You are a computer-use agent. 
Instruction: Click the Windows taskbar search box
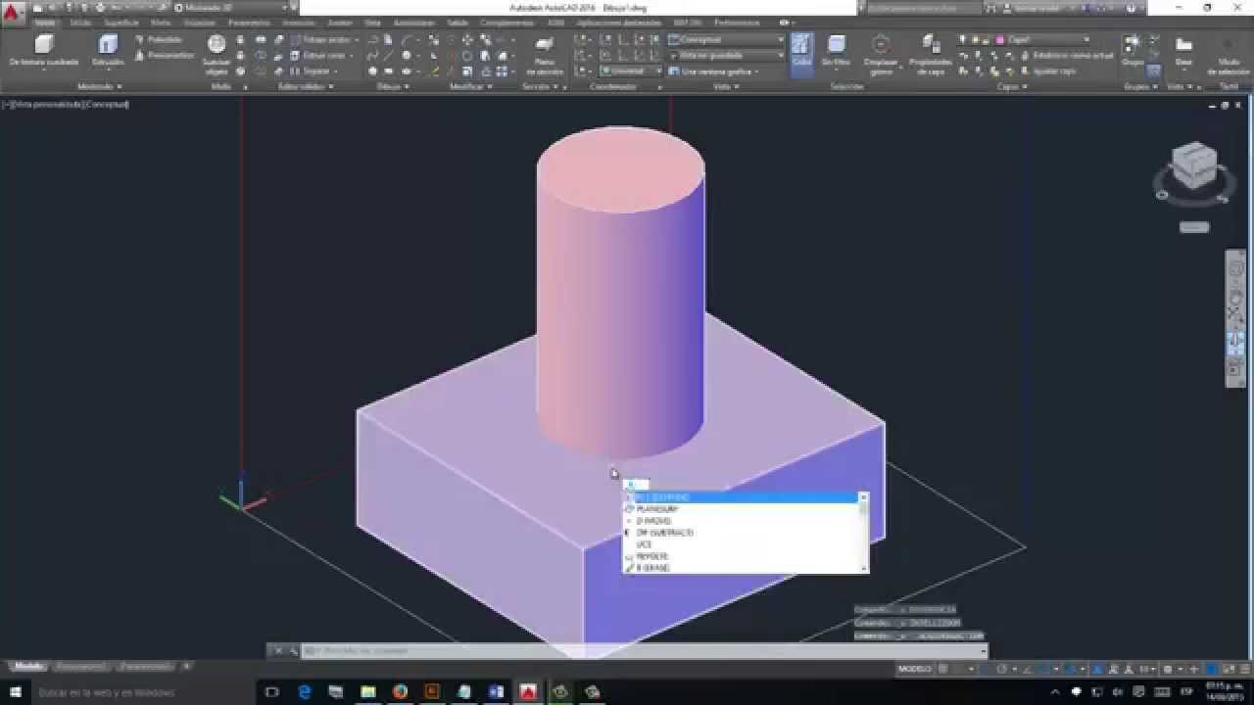point(143,691)
